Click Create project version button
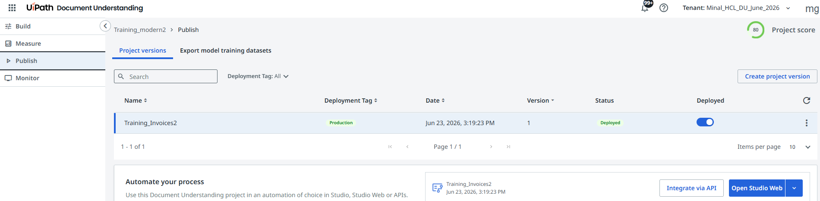820x201 pixels. coord(777,76)
